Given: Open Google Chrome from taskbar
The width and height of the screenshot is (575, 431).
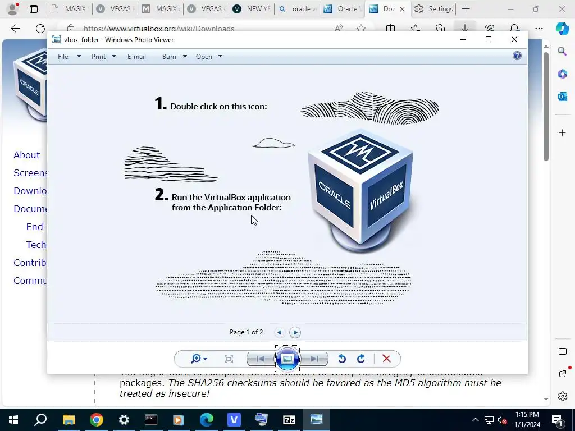Looking at the screenshot, I should (97, 420).
